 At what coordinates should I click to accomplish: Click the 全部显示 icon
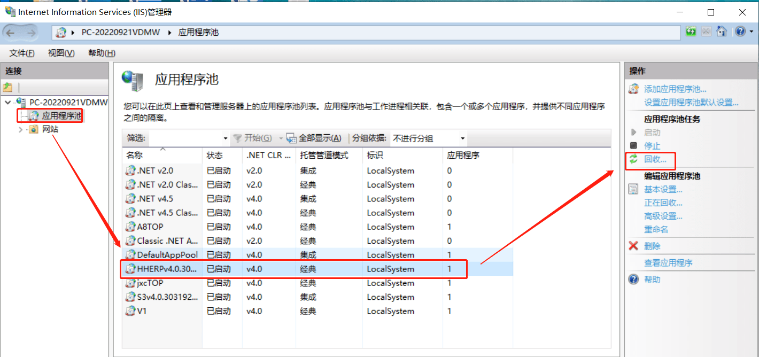pyautogui.click(x=291, y=138)
